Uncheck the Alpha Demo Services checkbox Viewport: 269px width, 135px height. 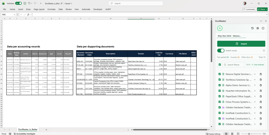click(x=220, y=85)
